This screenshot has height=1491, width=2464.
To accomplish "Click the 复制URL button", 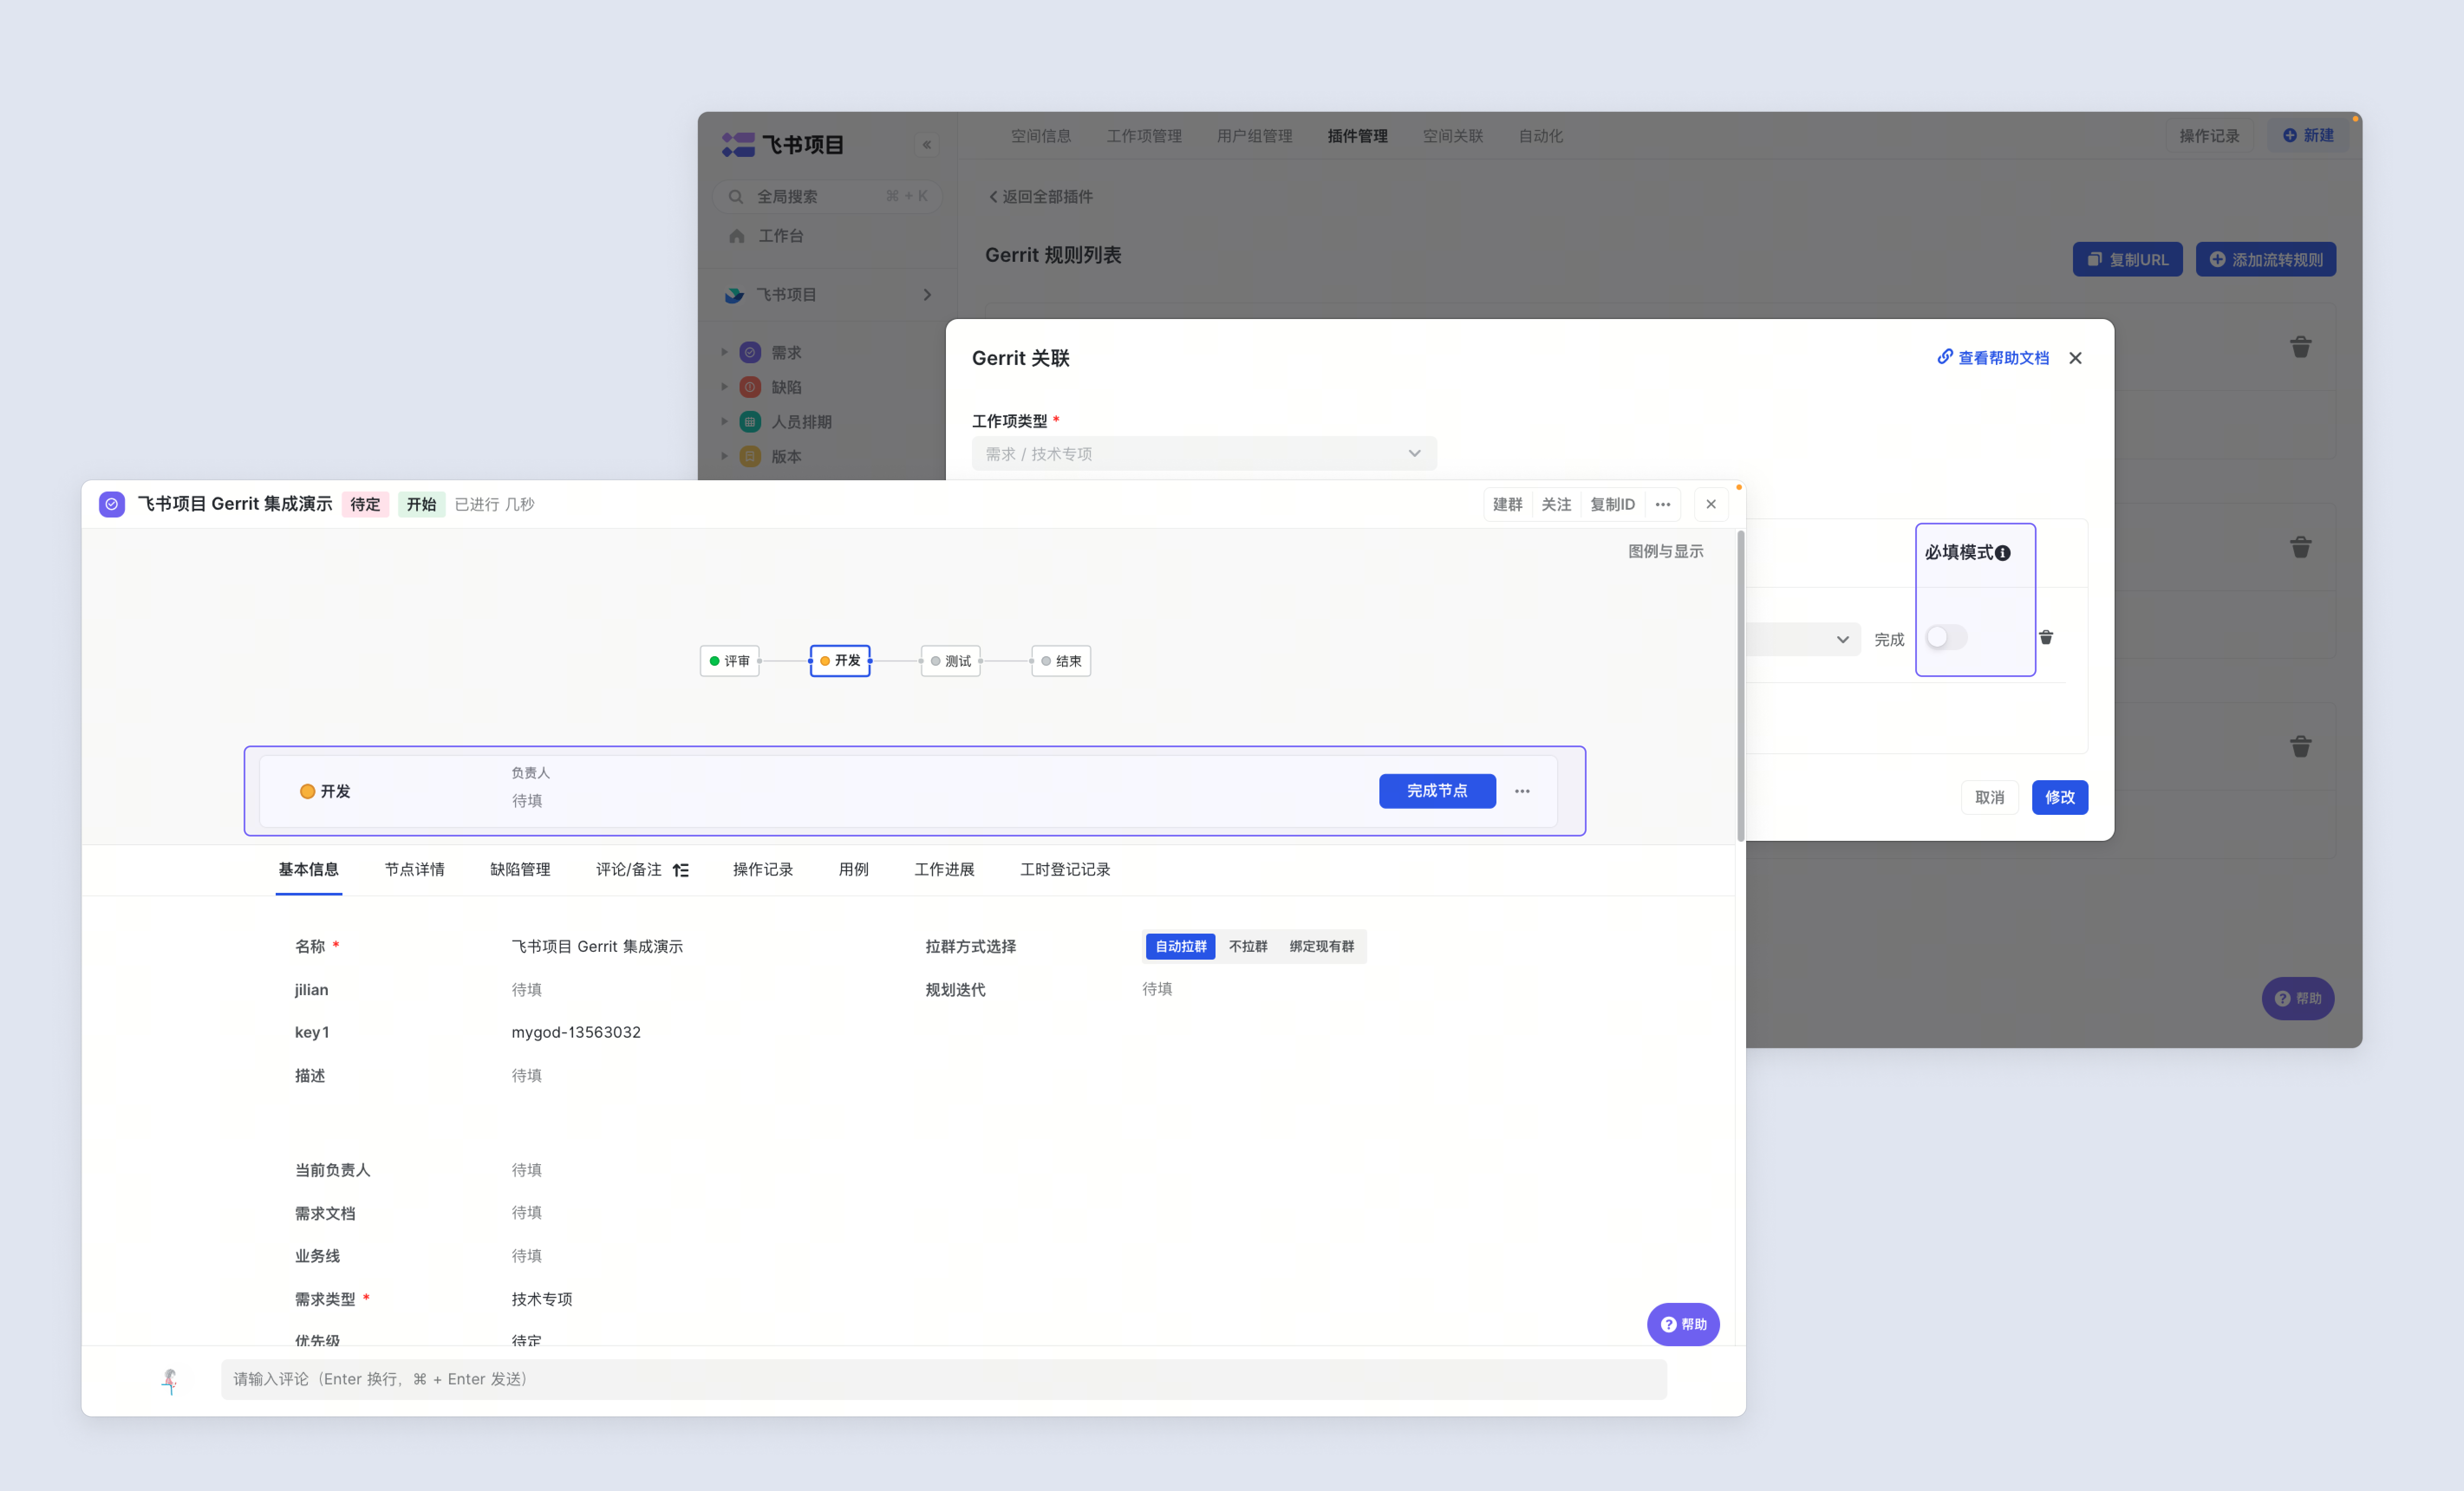I will [2128, 259].
